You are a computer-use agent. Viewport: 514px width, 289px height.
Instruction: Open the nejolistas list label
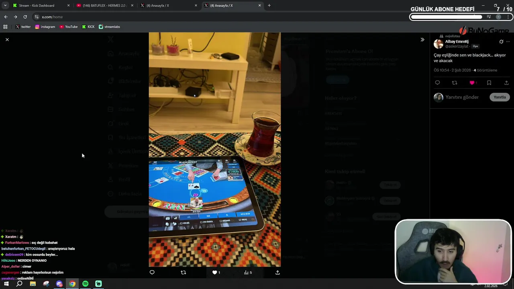click(453, 36)
